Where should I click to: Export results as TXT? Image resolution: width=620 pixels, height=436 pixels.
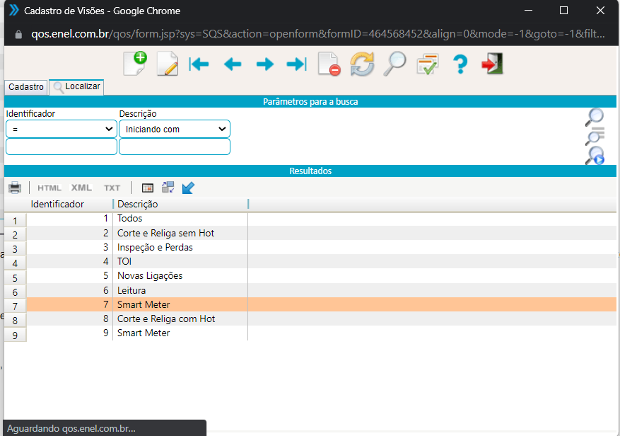(x=112, y=188)
